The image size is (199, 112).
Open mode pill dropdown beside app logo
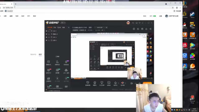click(63, 23)
